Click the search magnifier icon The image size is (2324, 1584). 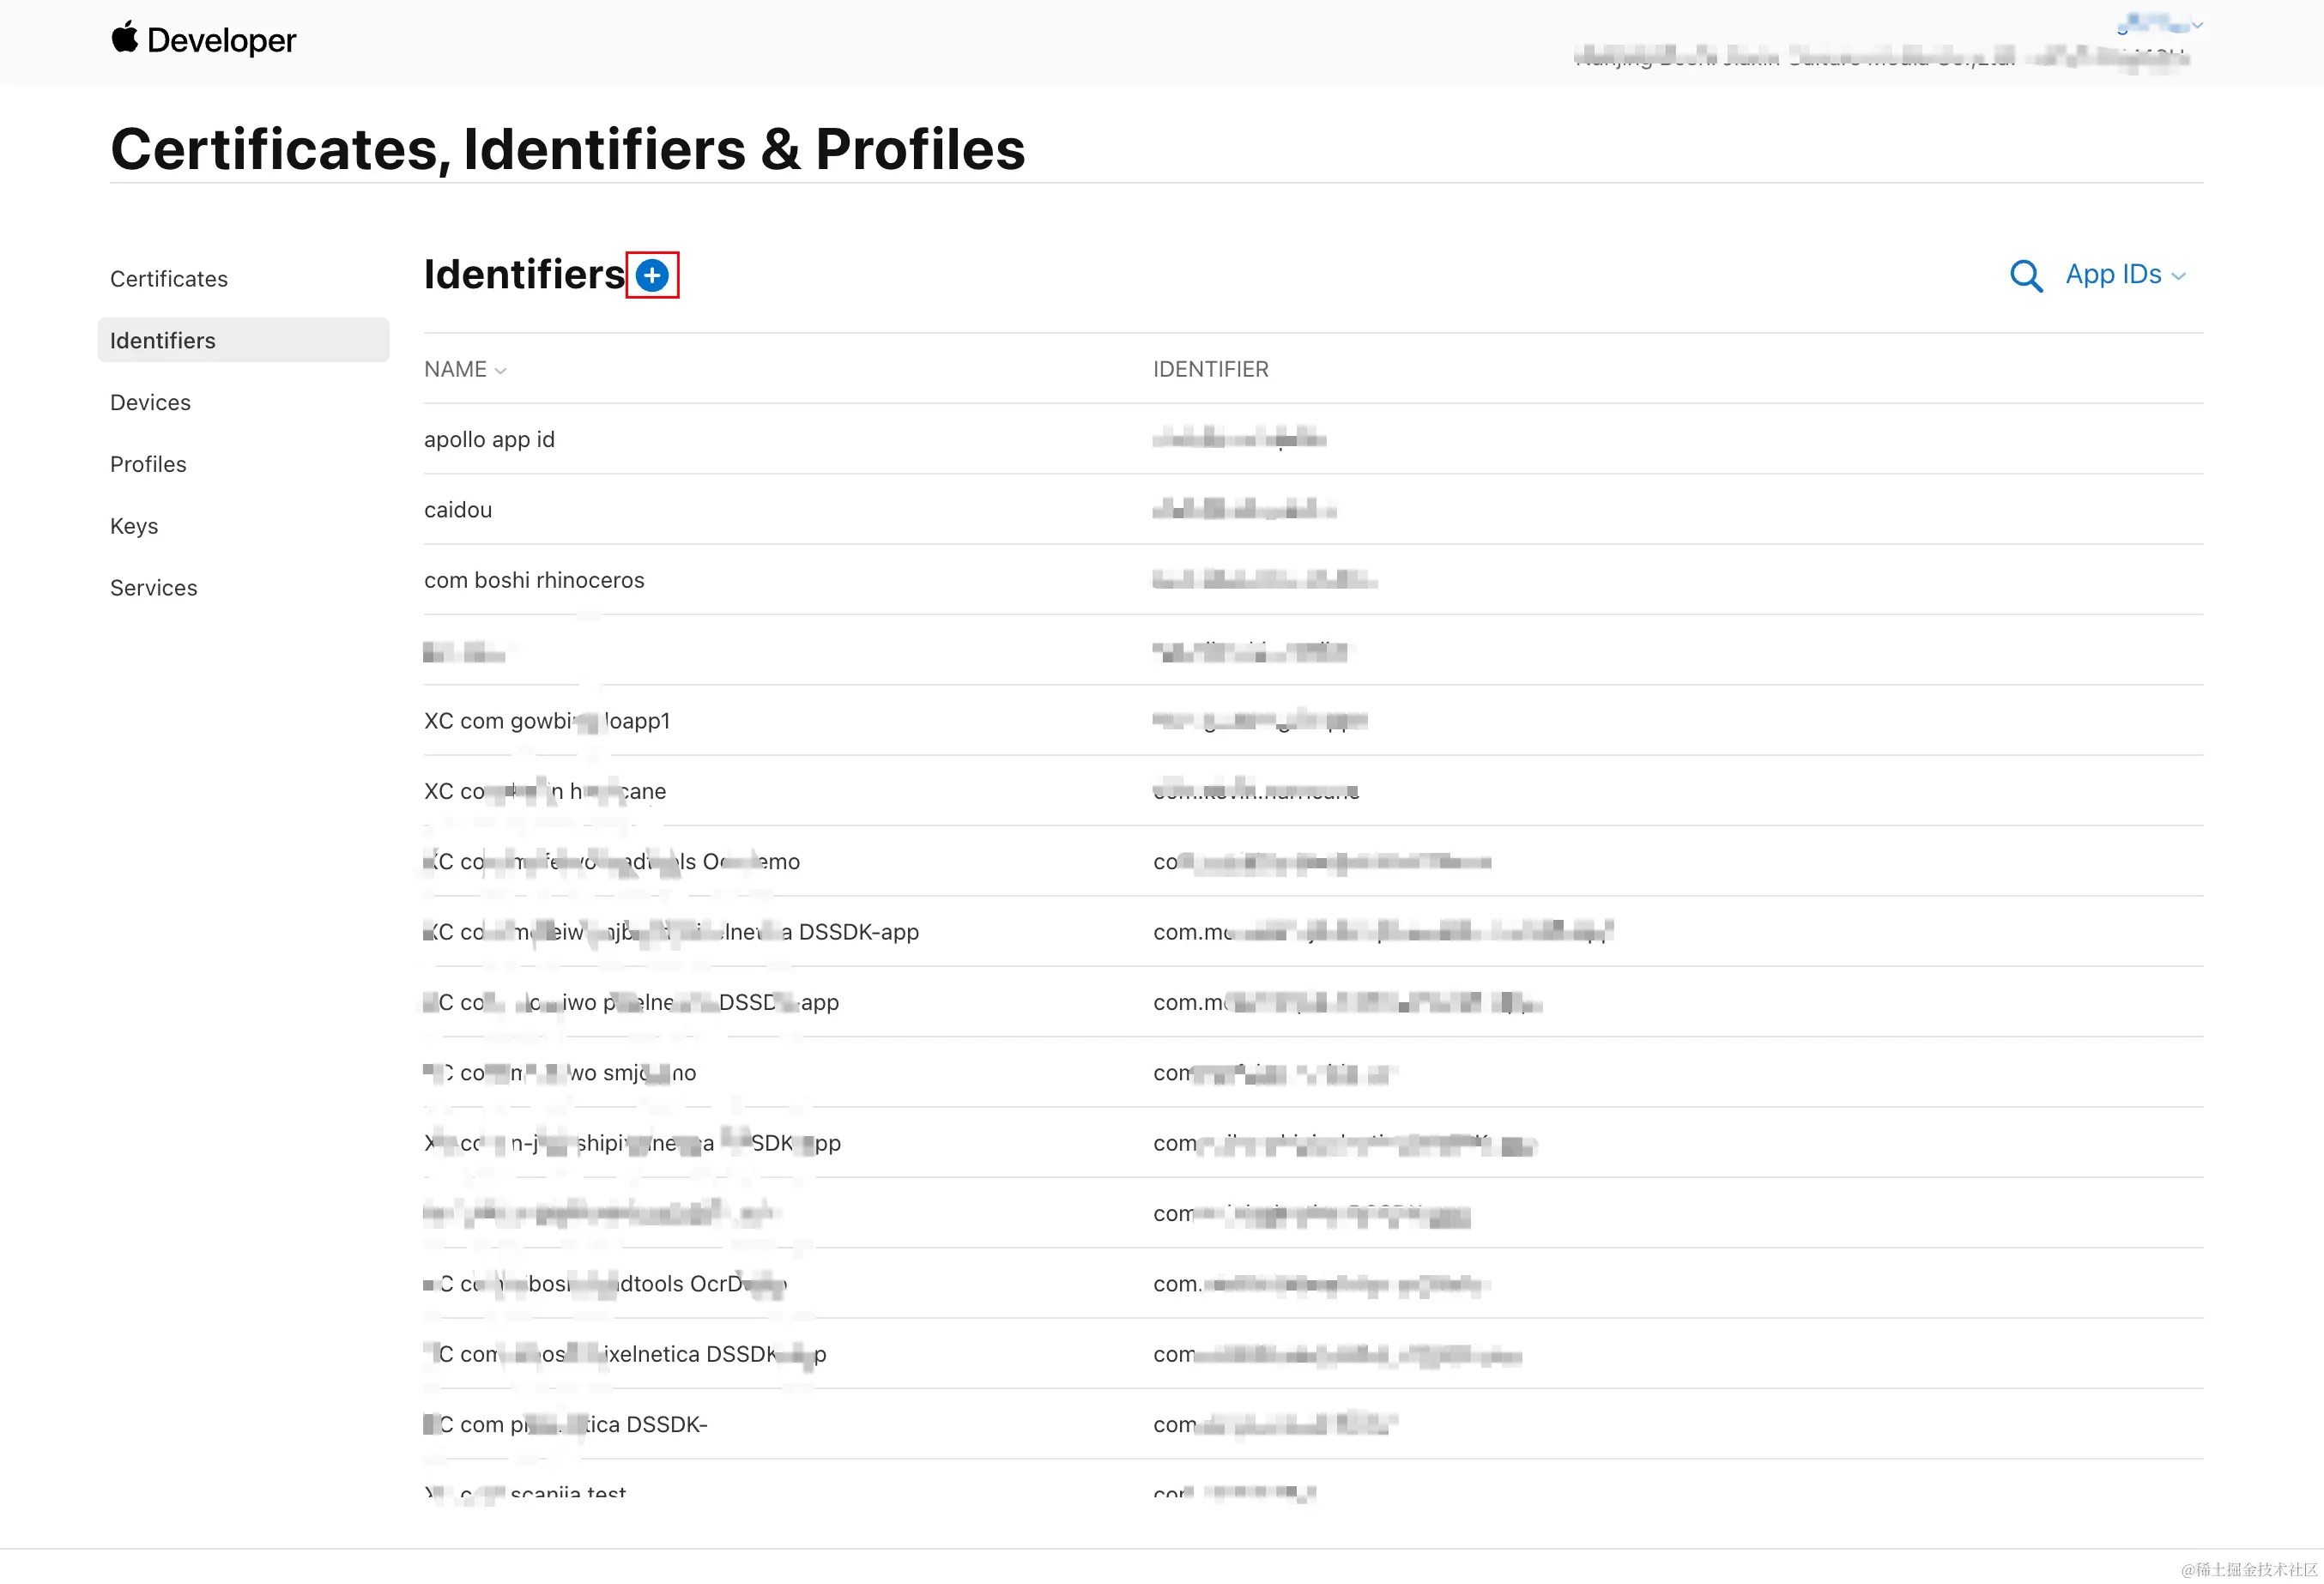pos(2025,275)
